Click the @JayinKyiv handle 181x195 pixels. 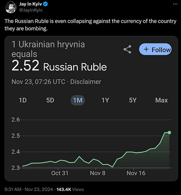[x=31, y=10]
